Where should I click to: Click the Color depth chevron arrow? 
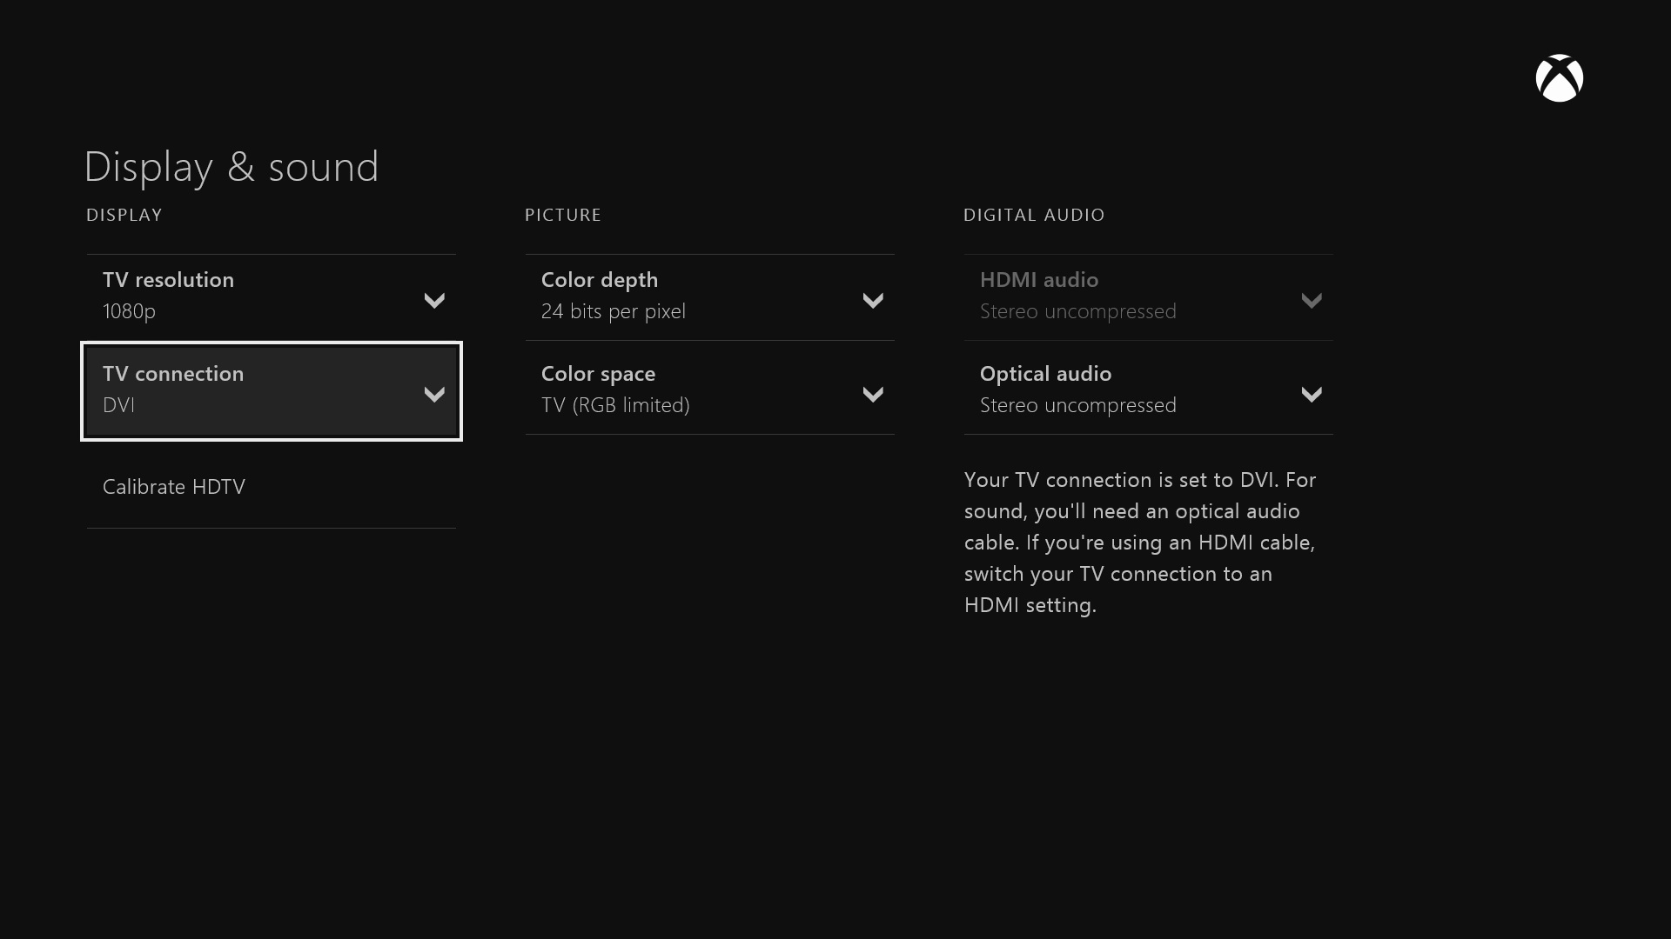coord(873,301)
